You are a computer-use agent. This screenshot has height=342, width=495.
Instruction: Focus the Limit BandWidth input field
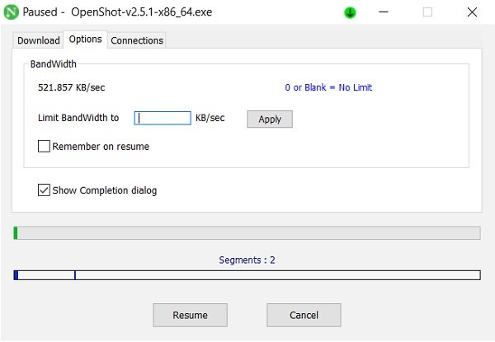(163, 118)
